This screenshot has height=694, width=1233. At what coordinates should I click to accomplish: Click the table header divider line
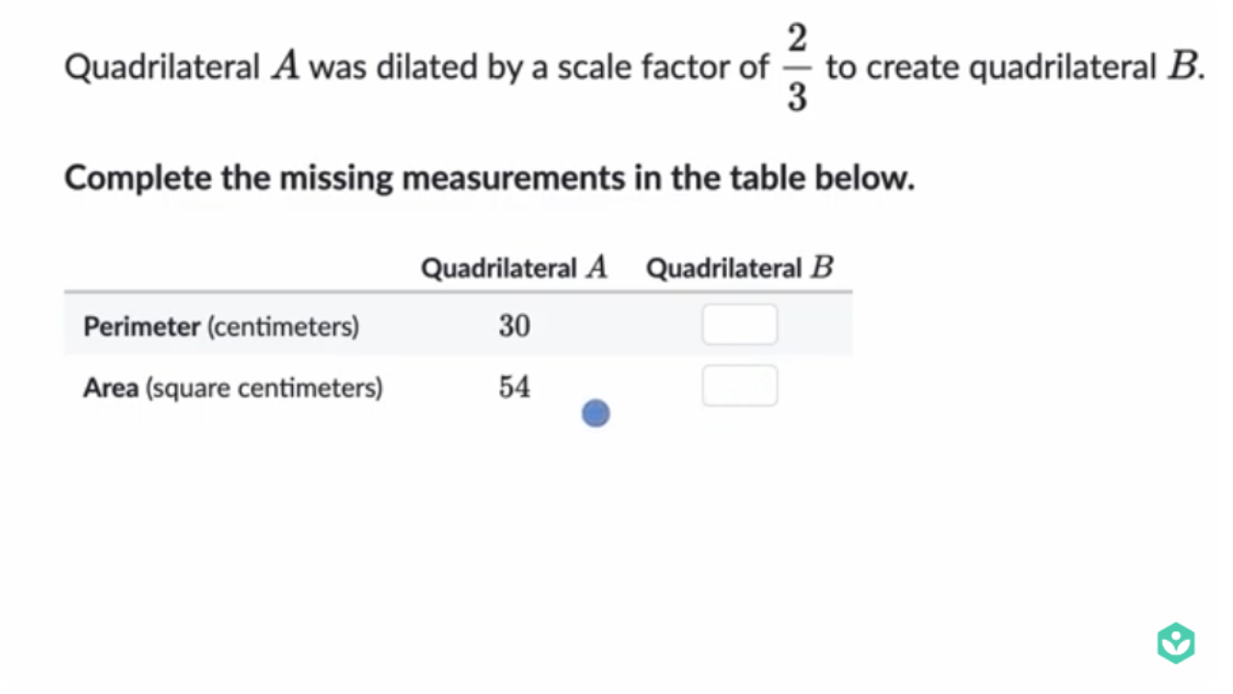click(458, 292)
